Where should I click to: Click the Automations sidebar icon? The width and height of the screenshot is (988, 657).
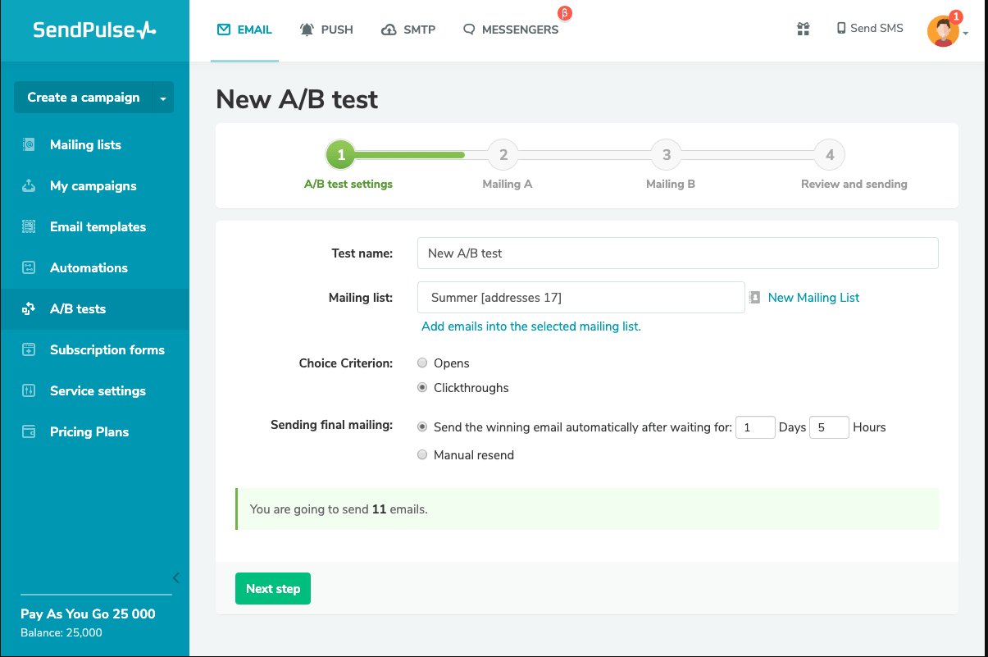(x=29, y=268)
